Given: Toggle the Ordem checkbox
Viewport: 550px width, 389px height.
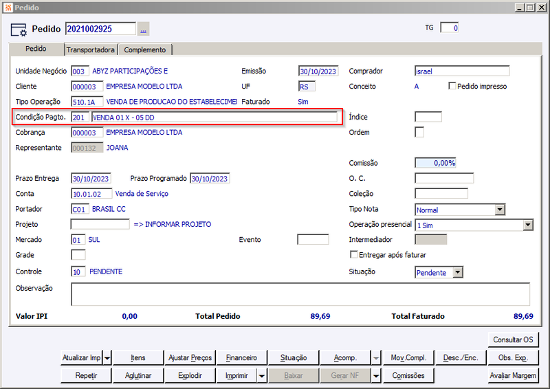Looking at the screenshot, I should tap(419, 132).
